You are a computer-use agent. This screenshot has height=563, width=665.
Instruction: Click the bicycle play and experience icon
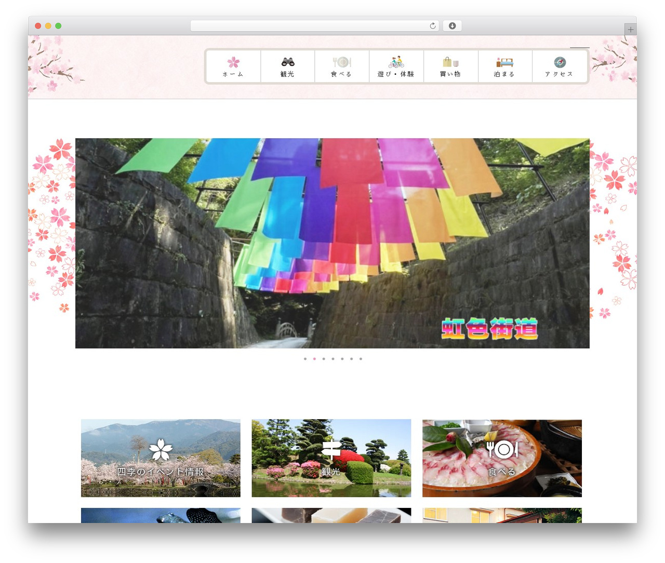click(x=396, y=62)
